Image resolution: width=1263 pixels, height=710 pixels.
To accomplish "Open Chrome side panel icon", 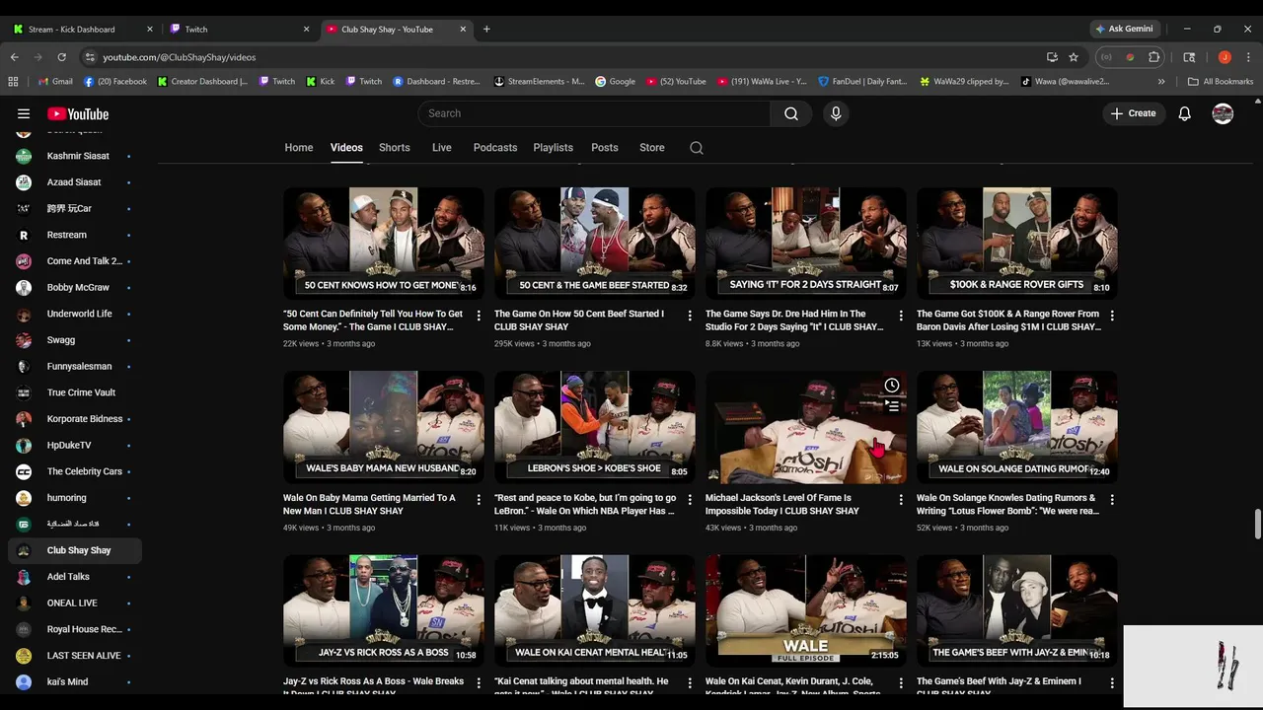I will [1189, 57].
